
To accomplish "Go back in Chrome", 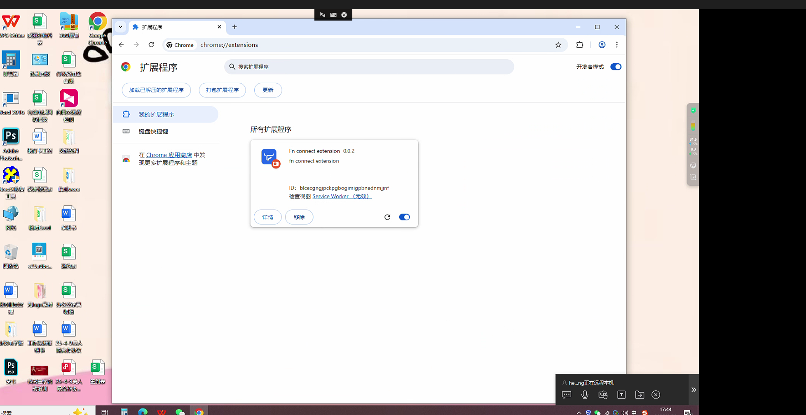I will click(x=121, y=45).
